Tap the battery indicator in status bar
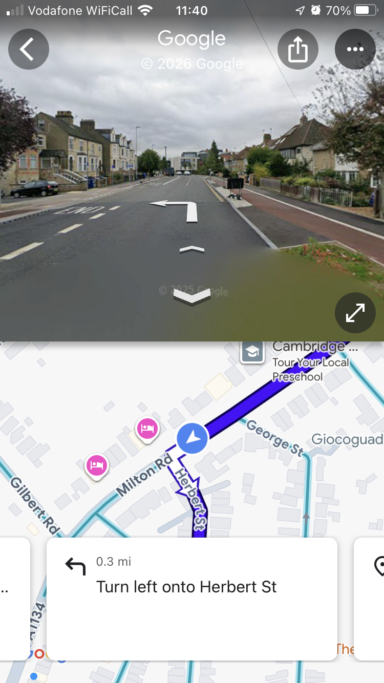Image resolution: width=384 pixels, height=683 pixels. coord(366,10)
